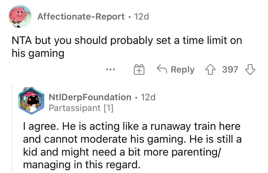
Task: Click the curved reply arrow icon
Action: coord(162,69)
